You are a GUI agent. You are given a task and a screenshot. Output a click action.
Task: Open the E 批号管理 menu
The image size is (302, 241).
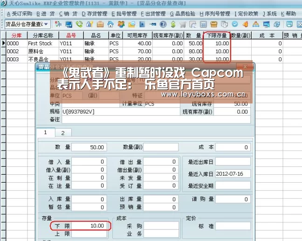pos(124,14)
